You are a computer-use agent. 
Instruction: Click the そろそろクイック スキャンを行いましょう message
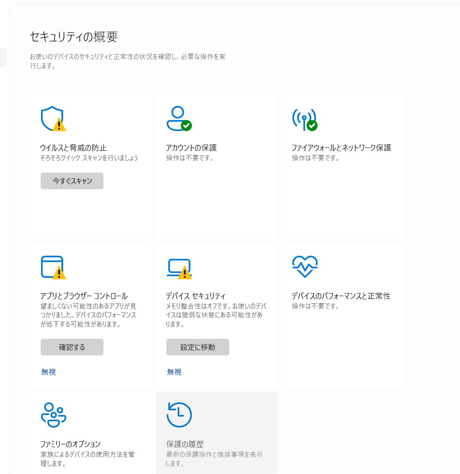(89, 158)
